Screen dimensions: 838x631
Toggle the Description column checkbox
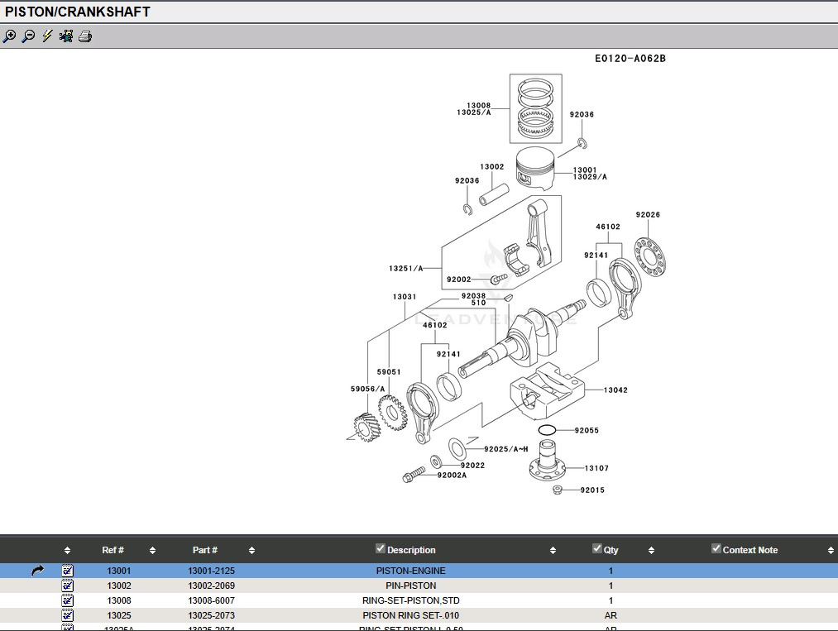(381, 548)
